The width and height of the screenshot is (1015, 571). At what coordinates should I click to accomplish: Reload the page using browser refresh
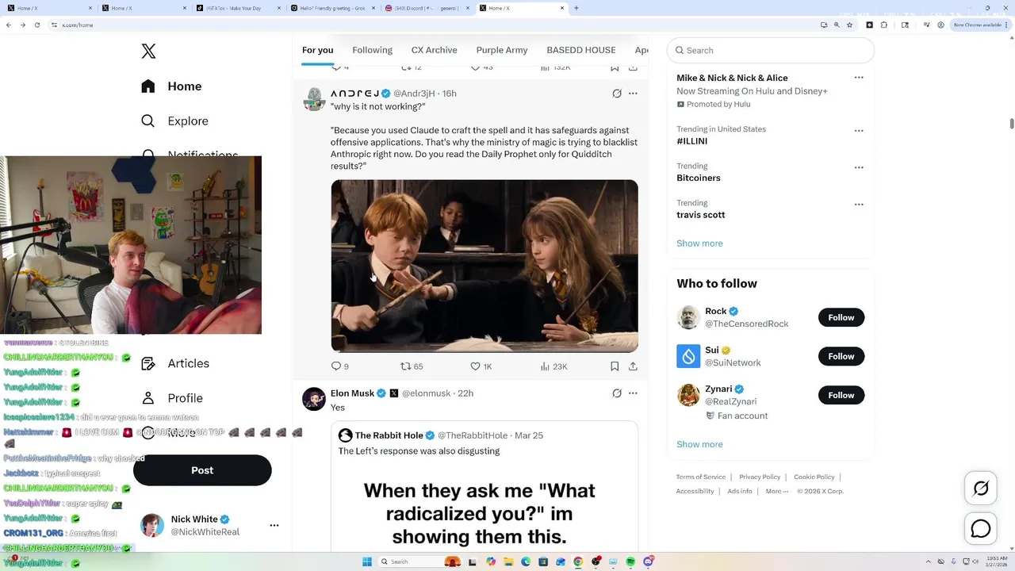pos(36,25)
